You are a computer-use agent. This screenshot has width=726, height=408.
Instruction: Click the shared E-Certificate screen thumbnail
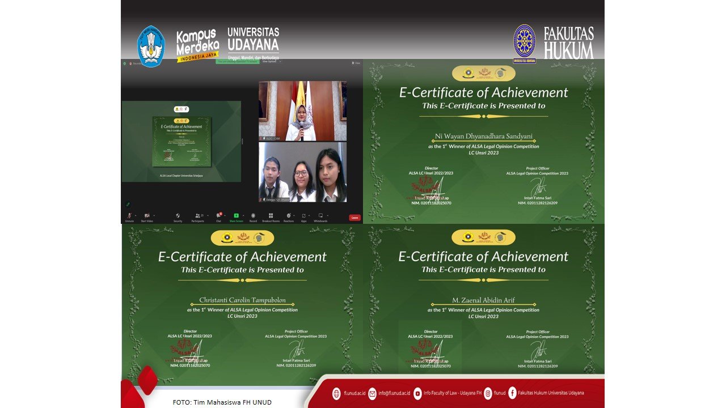tap(181, 142)
